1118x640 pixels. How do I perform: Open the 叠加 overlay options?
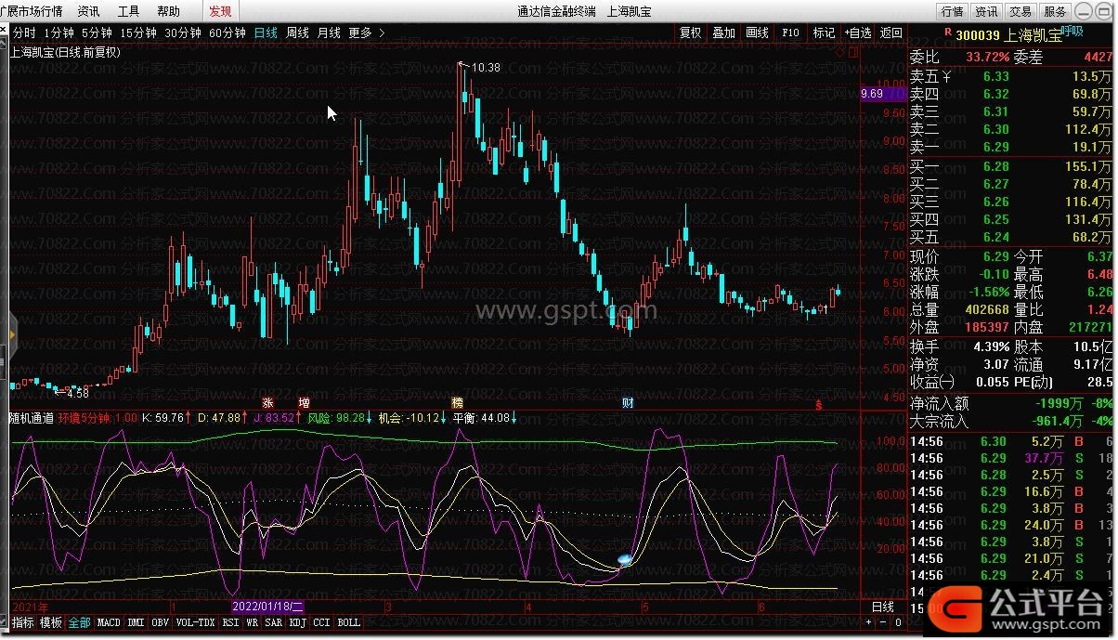coord(723,33)
